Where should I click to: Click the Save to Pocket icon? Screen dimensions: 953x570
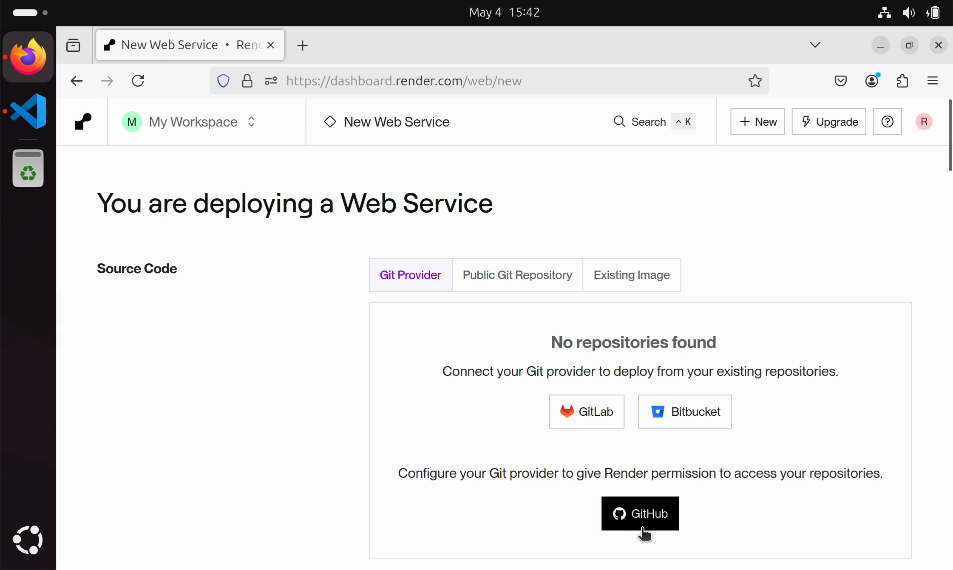click(840, 81)
